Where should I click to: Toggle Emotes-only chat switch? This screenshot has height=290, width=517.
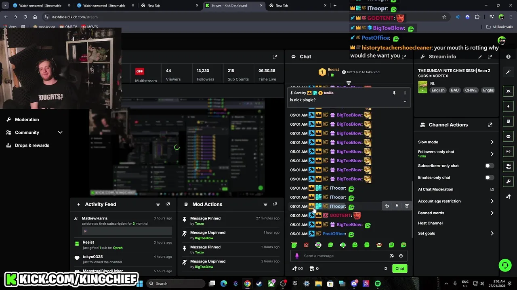pyautogui.click(x=489, y=178)
